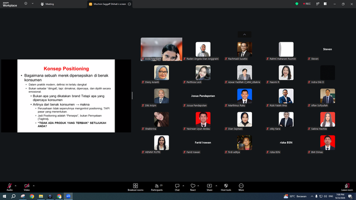
Task: Select Diki Aripin's thumbnail
Action: pos(161,96)
